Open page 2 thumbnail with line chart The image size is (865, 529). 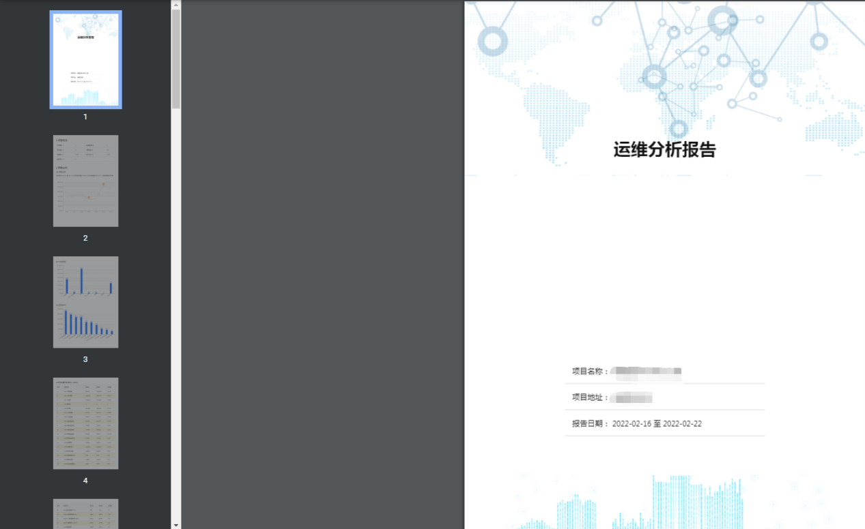[x=85, y=181]
